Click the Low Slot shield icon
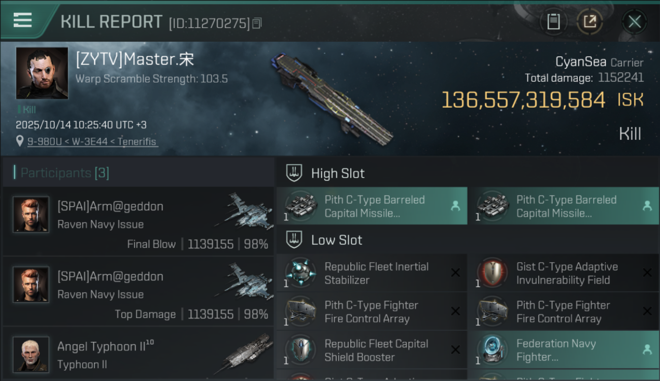Screen dimensions: 660x381 294,240
